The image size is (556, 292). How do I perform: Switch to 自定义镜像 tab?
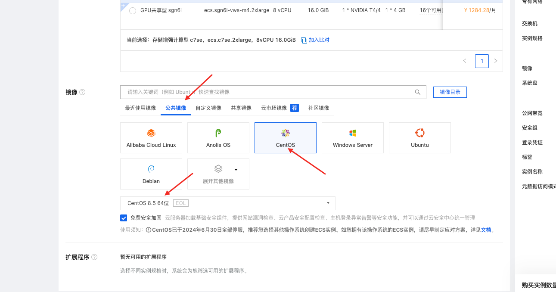[x=208, y=108]
